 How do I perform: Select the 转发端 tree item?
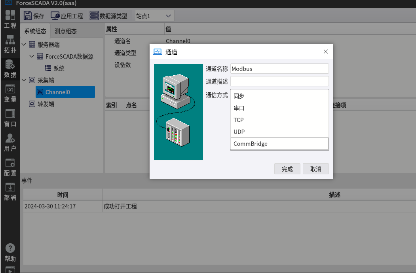click(x=46, y=104)
